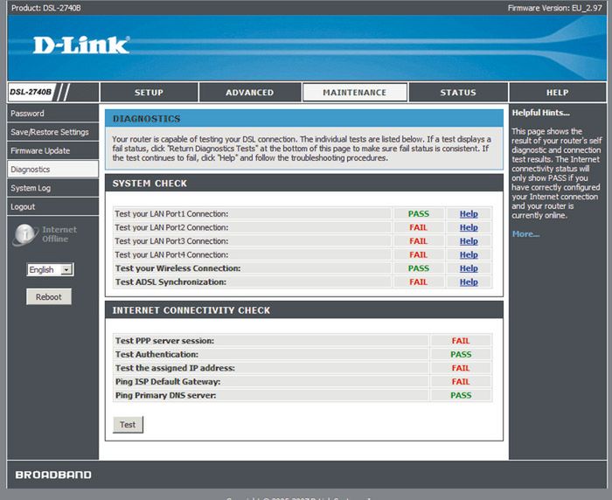Open the English language dropdown
This screenshot has width=612, height=500.
[x=50, y=270]
